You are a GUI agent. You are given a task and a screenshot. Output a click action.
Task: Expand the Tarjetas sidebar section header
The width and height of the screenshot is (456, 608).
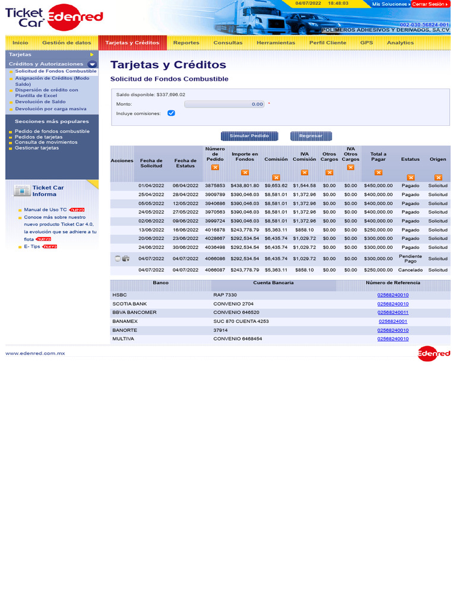coord(52,55)
